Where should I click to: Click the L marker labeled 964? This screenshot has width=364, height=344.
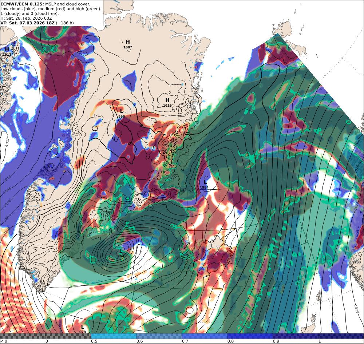tap(121, 253)
